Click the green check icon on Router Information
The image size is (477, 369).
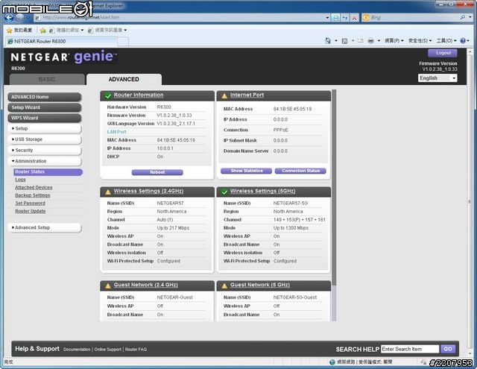click(x=107, y=96)
